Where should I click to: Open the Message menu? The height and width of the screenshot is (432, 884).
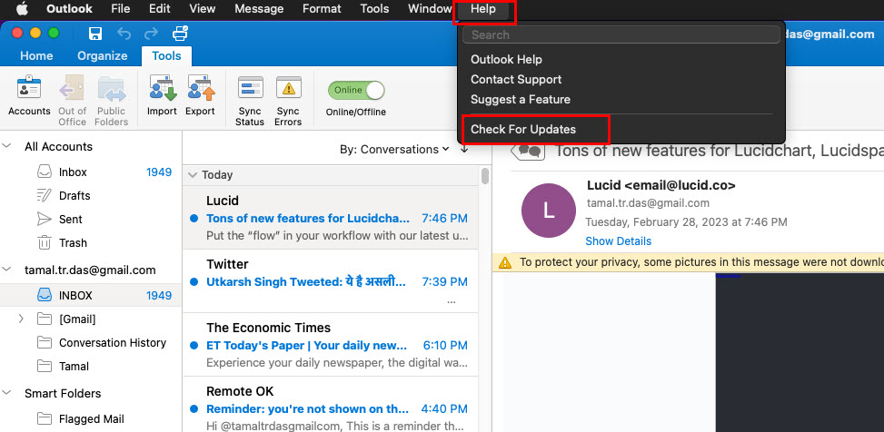pyautogui.click(x=259, y=8)
